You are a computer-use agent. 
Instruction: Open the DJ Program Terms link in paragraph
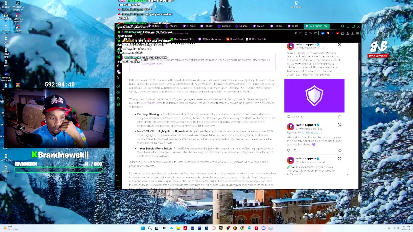point(152,103)
